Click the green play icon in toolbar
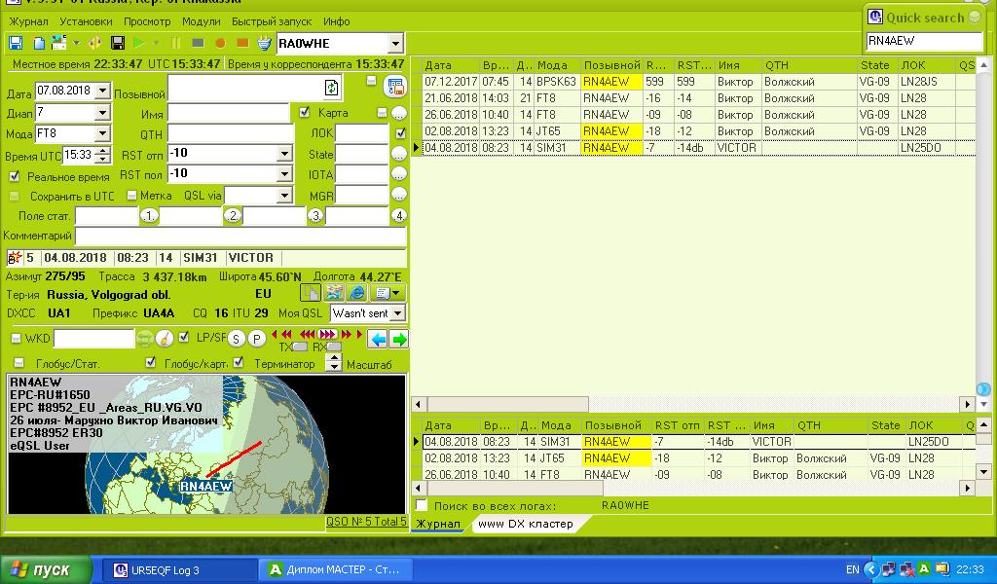 click(140, 43)
